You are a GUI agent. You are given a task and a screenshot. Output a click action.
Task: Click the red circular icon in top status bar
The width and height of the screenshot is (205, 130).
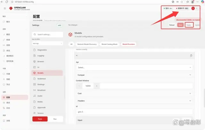click(193, 8)
